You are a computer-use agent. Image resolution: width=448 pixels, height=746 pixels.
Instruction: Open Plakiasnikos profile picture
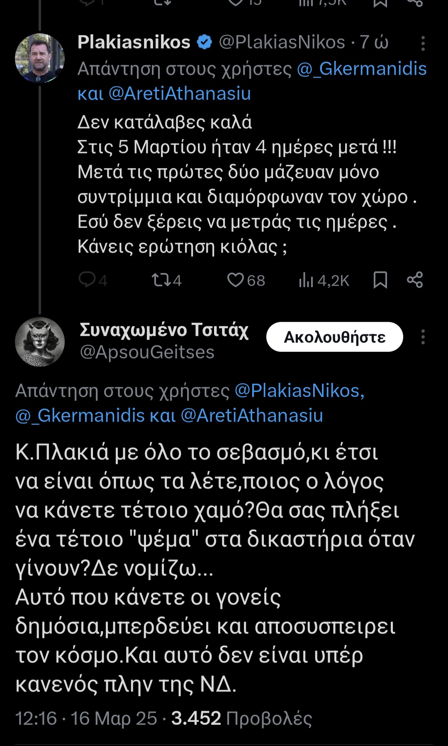coord(39,58)
